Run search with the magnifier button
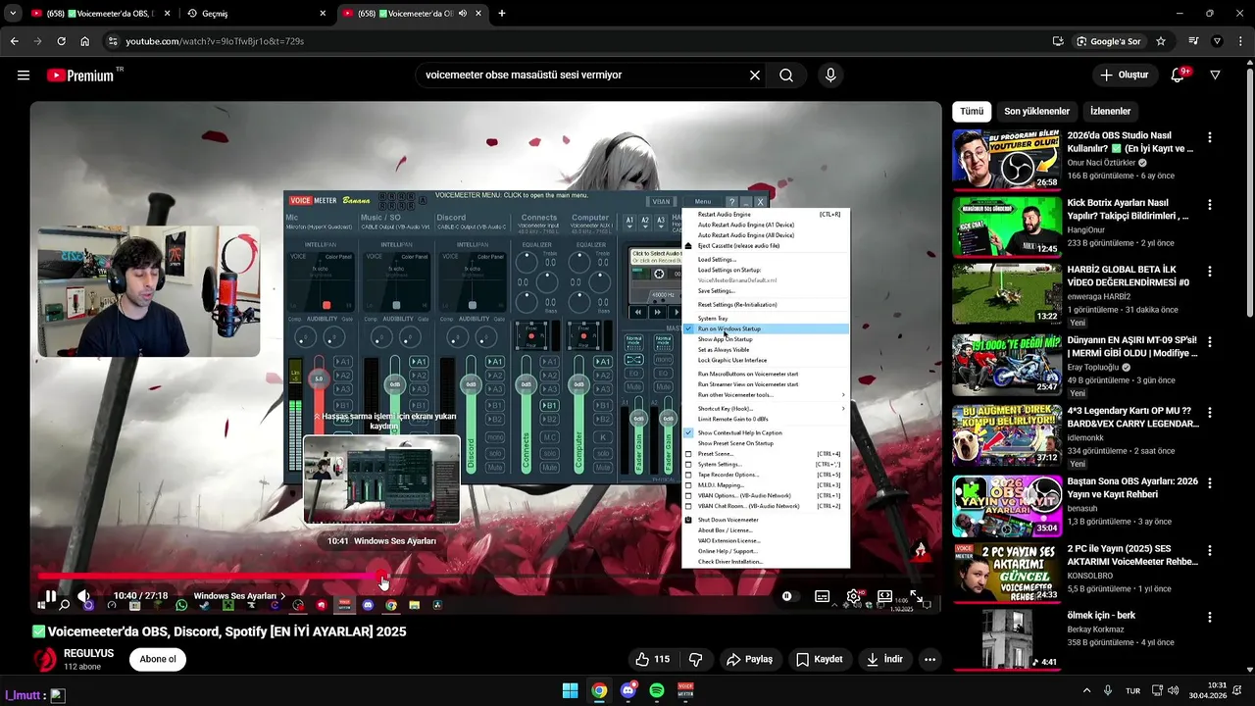The height and width of the screenshot is (706, 1255). click(786, 76)
